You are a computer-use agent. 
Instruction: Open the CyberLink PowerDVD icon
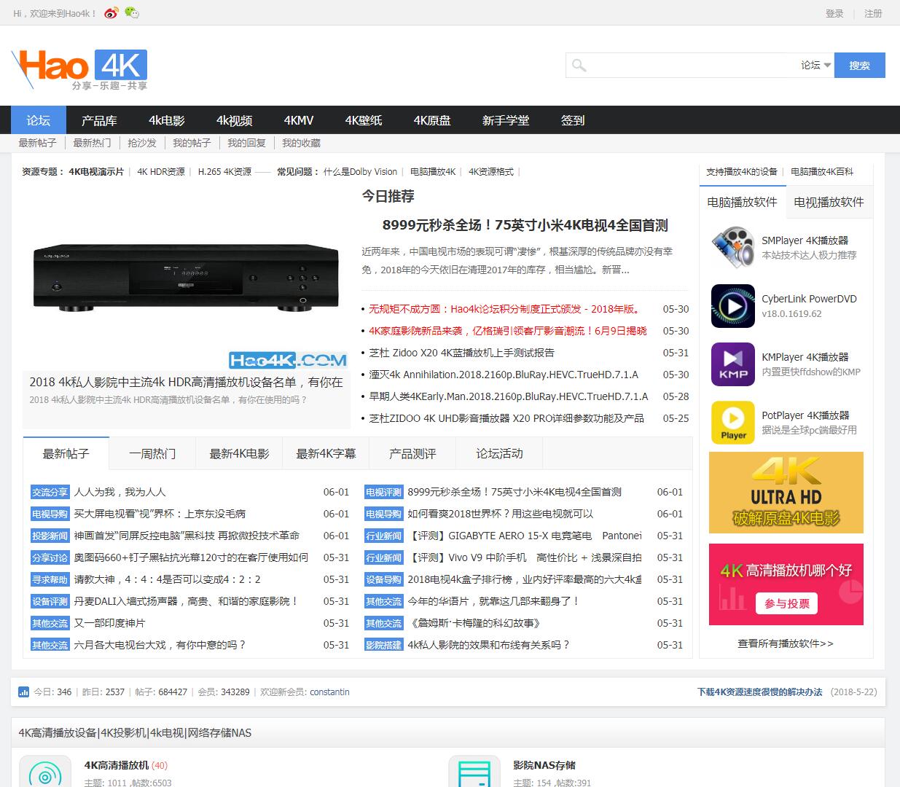pyautogui.click(x=732, y=306)
